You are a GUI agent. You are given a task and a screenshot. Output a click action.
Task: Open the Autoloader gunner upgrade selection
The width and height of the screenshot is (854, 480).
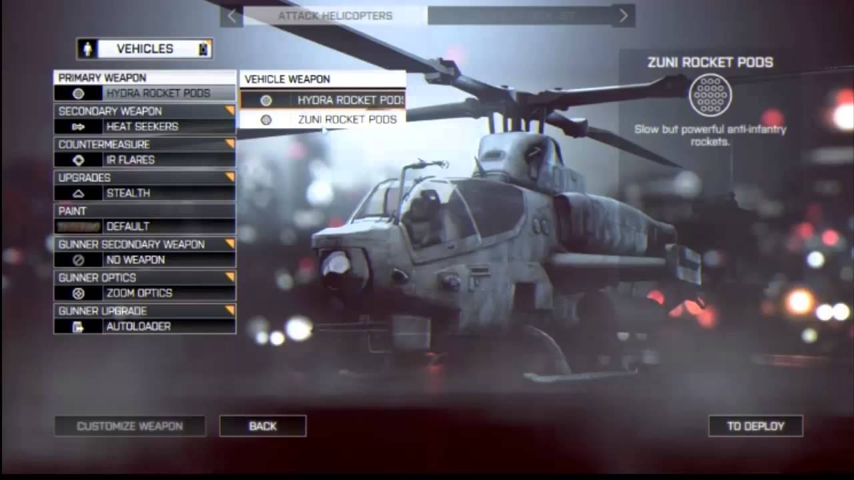(145, 327)
